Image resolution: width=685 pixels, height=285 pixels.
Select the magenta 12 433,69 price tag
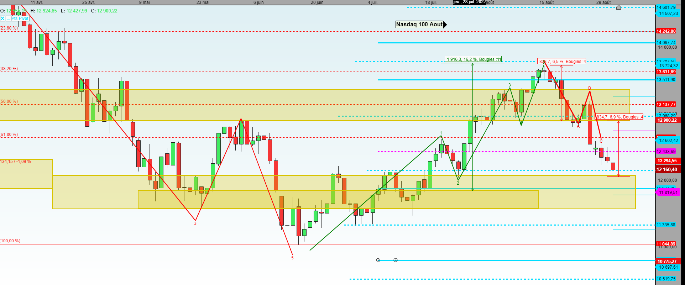(666, 152)
